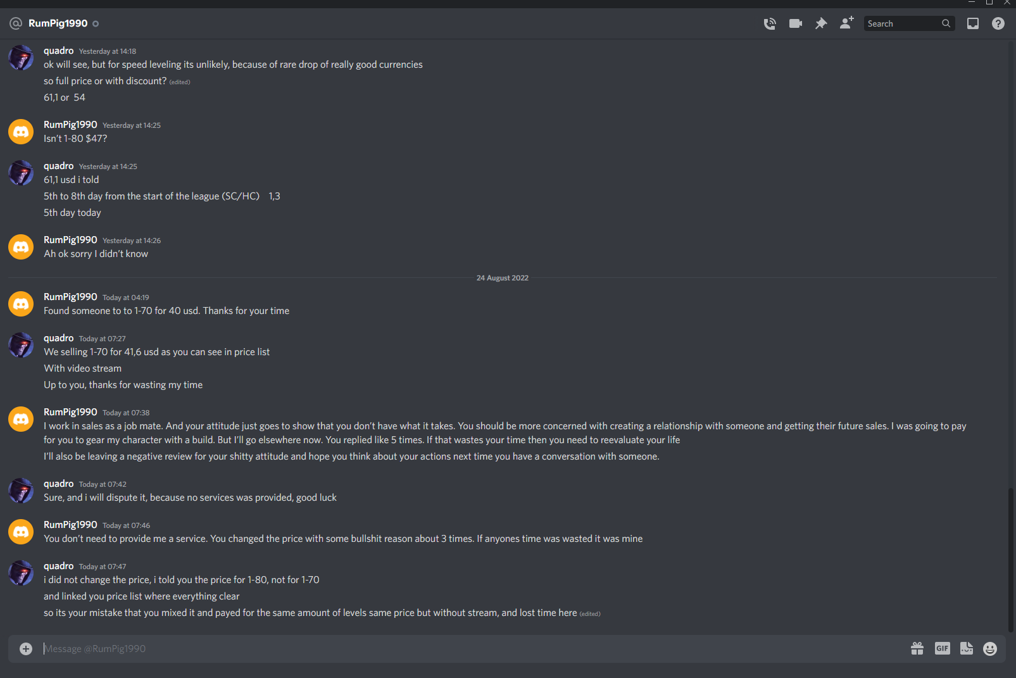1016x678 pixels.
Task: Click the plus attachment upload button
Action: [x=26, y=648]
